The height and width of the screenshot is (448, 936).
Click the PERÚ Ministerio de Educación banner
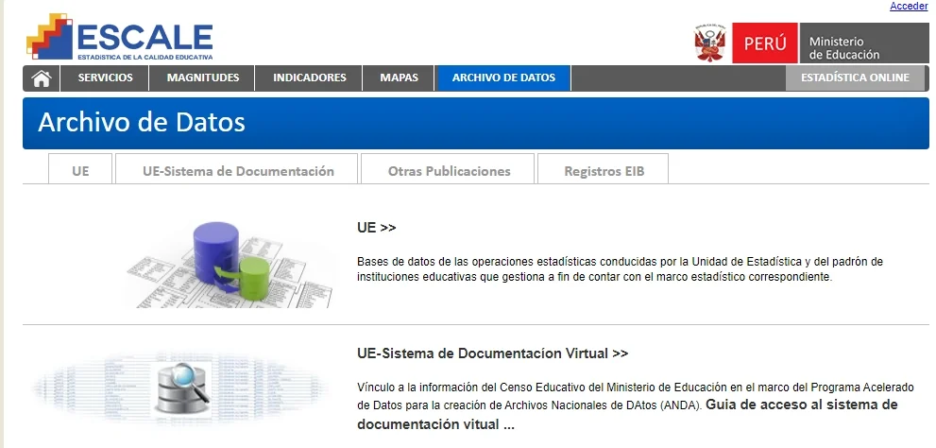coord(830,43)
